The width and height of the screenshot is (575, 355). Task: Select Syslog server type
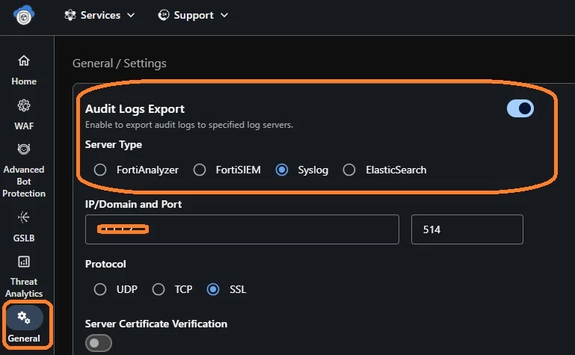[282, 170]
